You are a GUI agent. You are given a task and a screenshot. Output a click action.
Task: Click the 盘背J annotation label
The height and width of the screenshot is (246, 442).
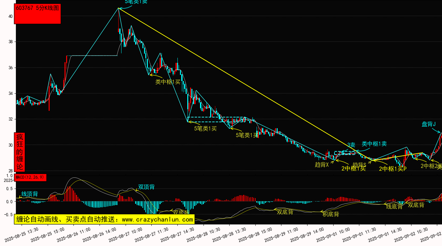pyautogui.click(x=428, y=124)
